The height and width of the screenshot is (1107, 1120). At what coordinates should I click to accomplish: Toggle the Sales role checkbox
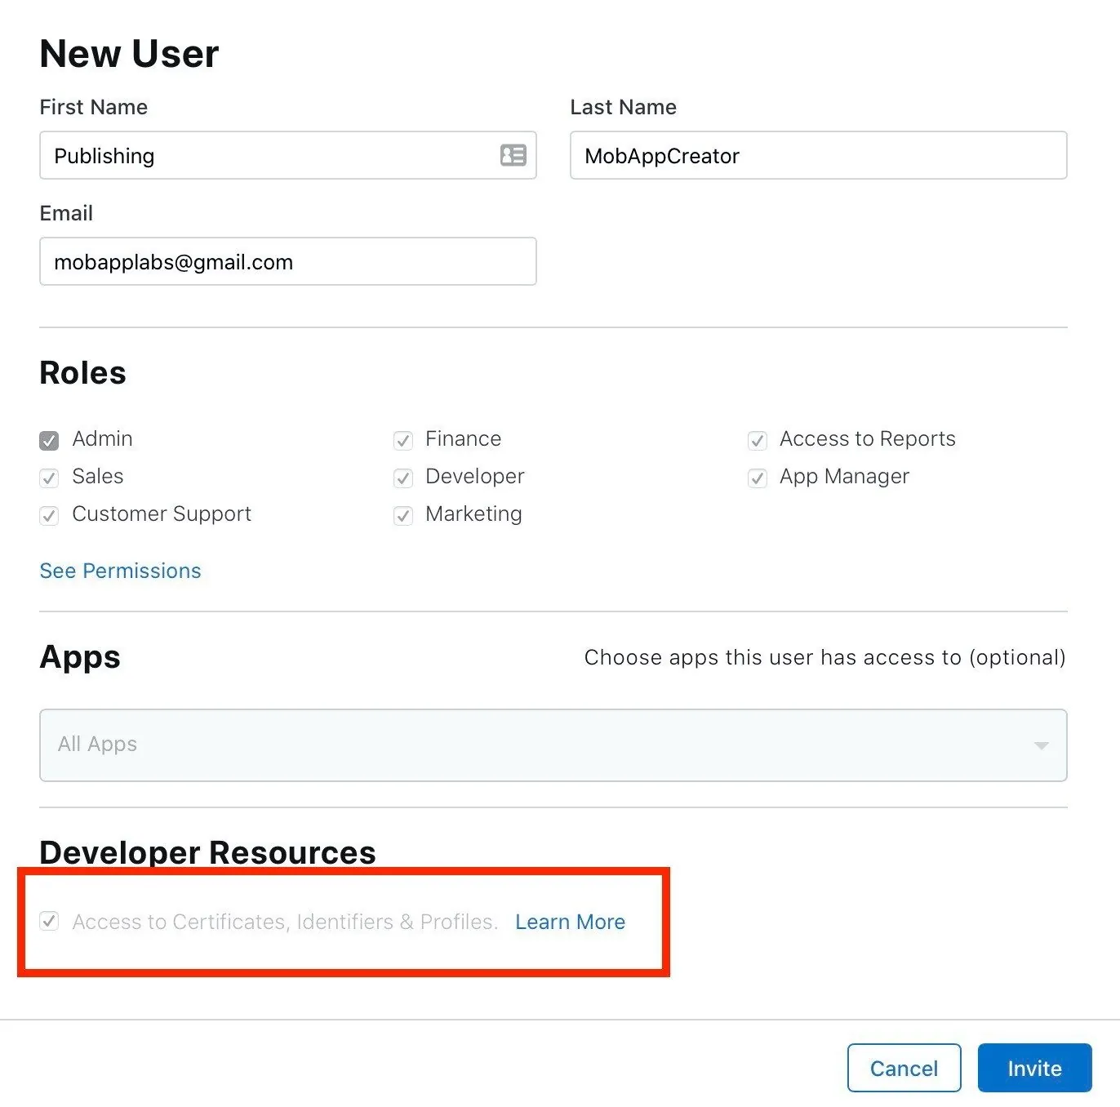(49, 478)
